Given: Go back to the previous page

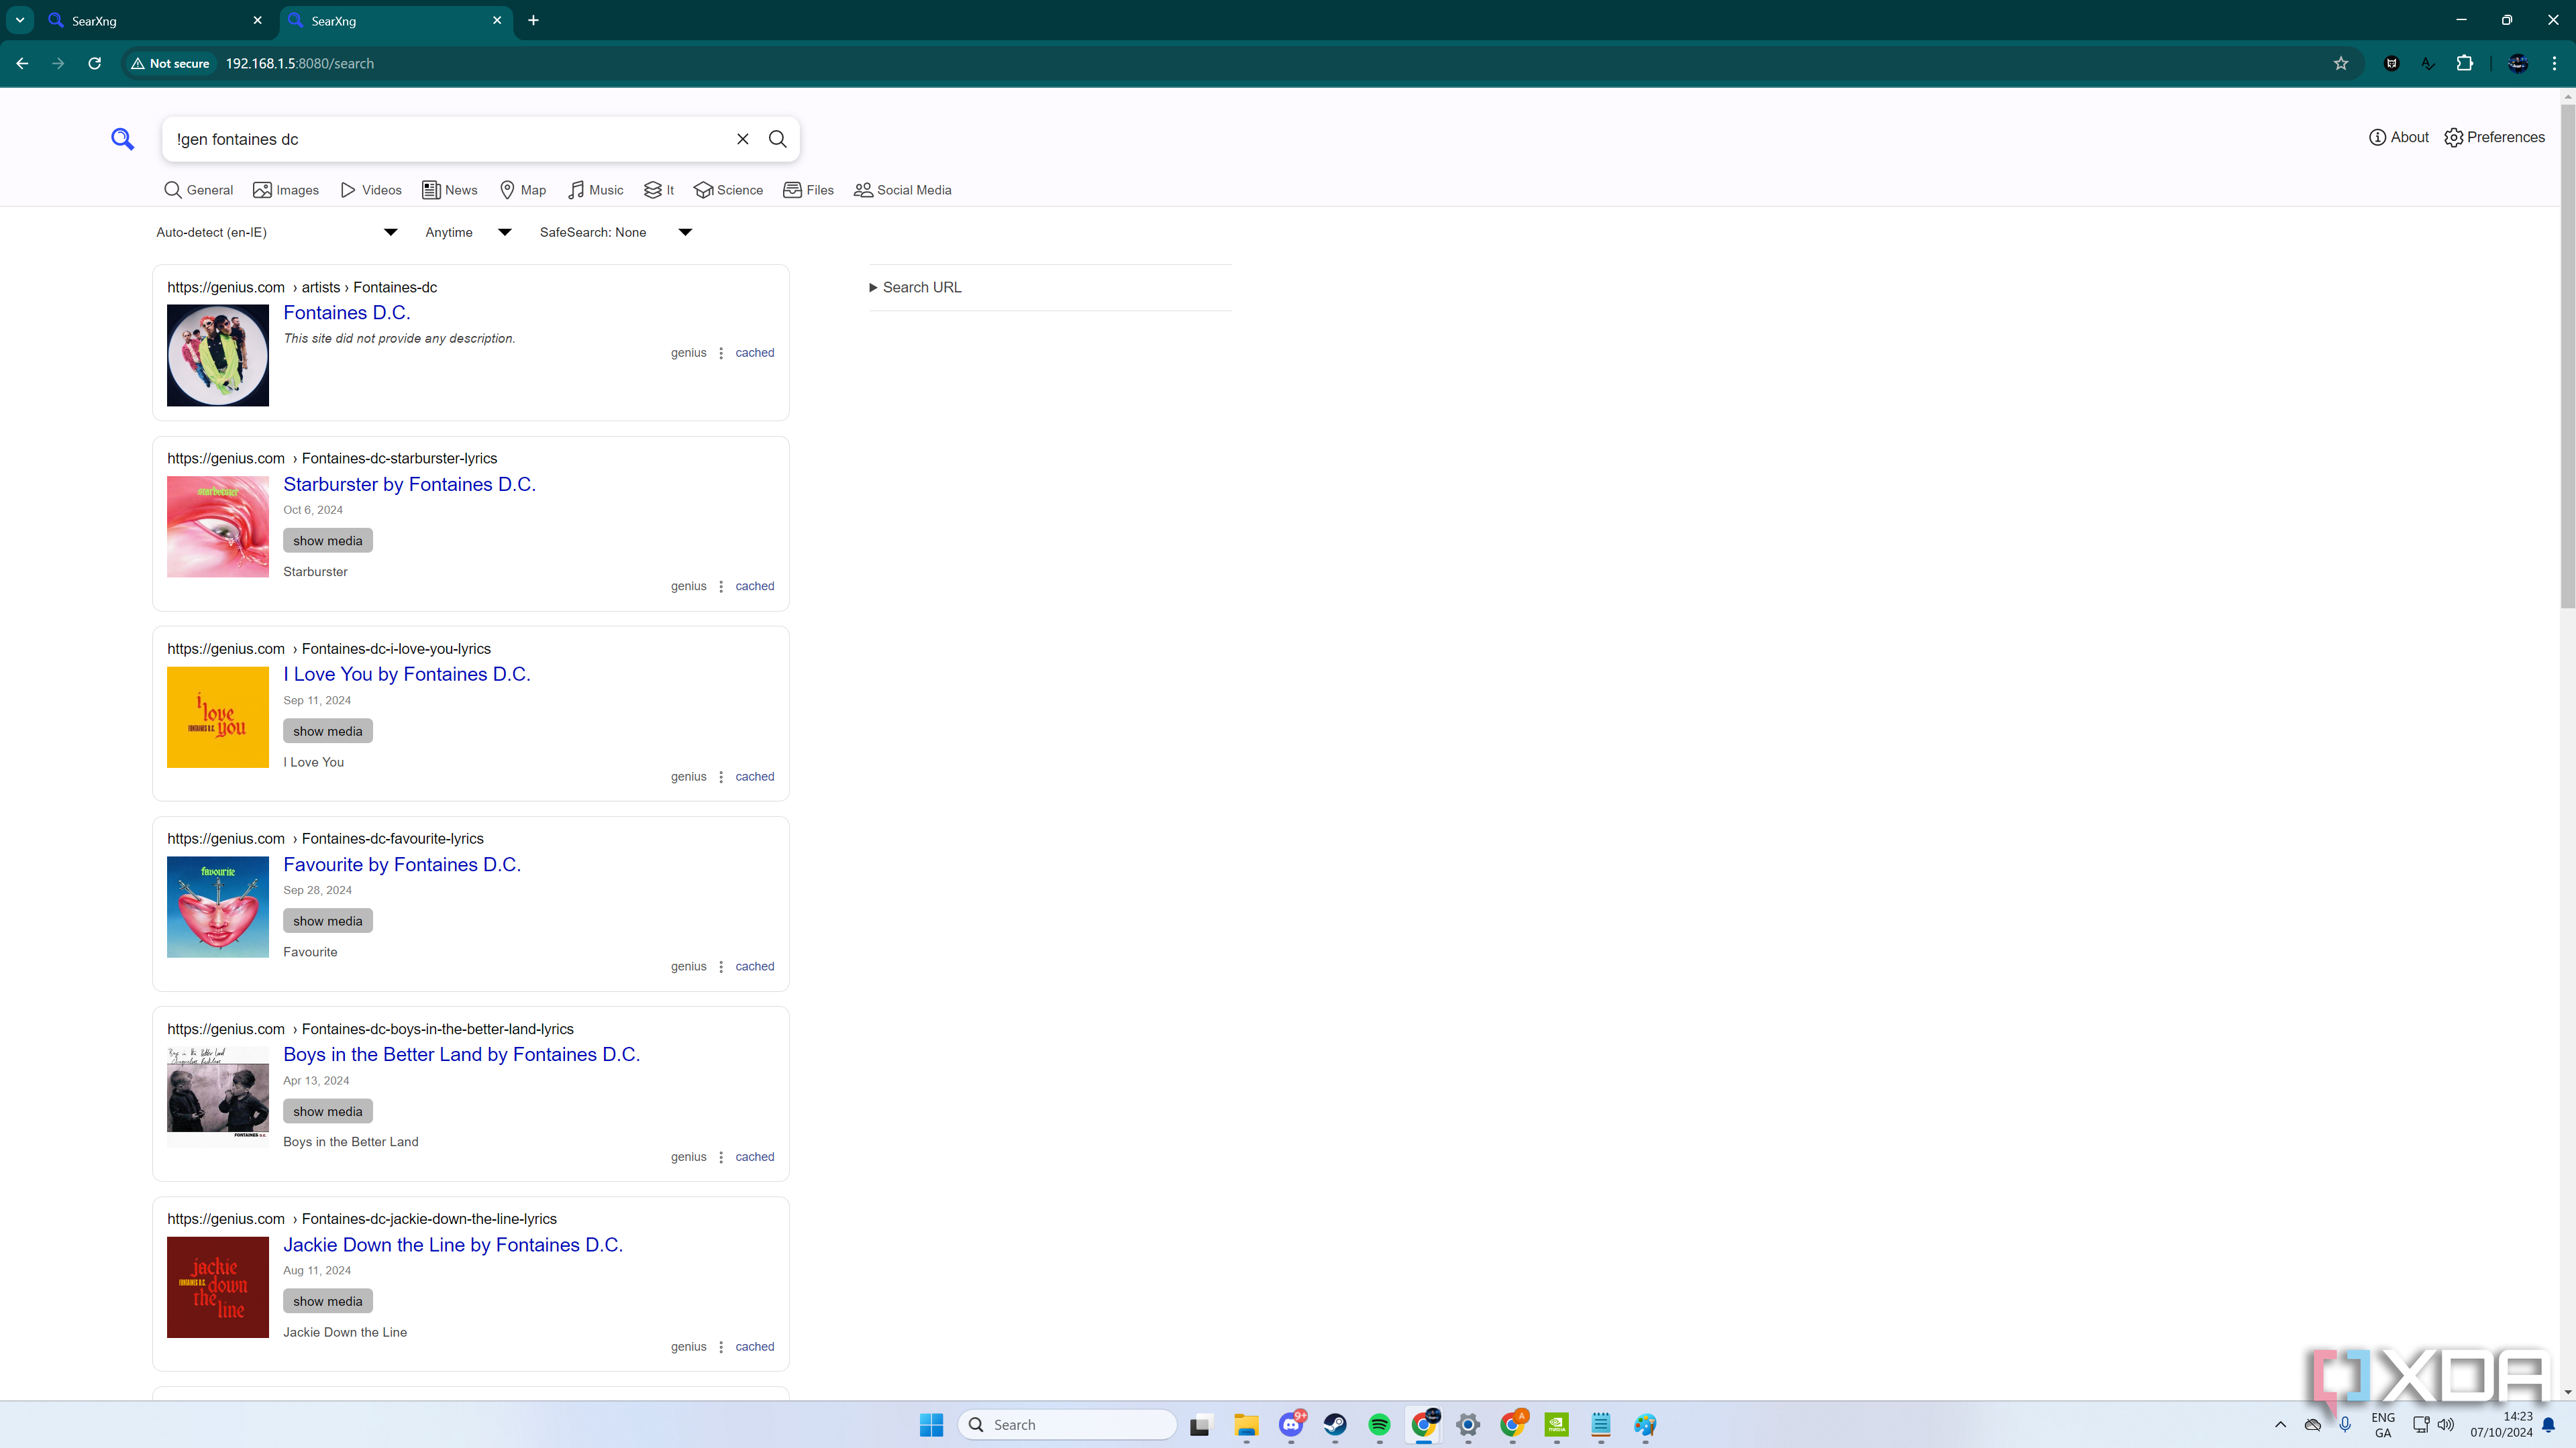Looking at the screenshot, I should point(22,63).
